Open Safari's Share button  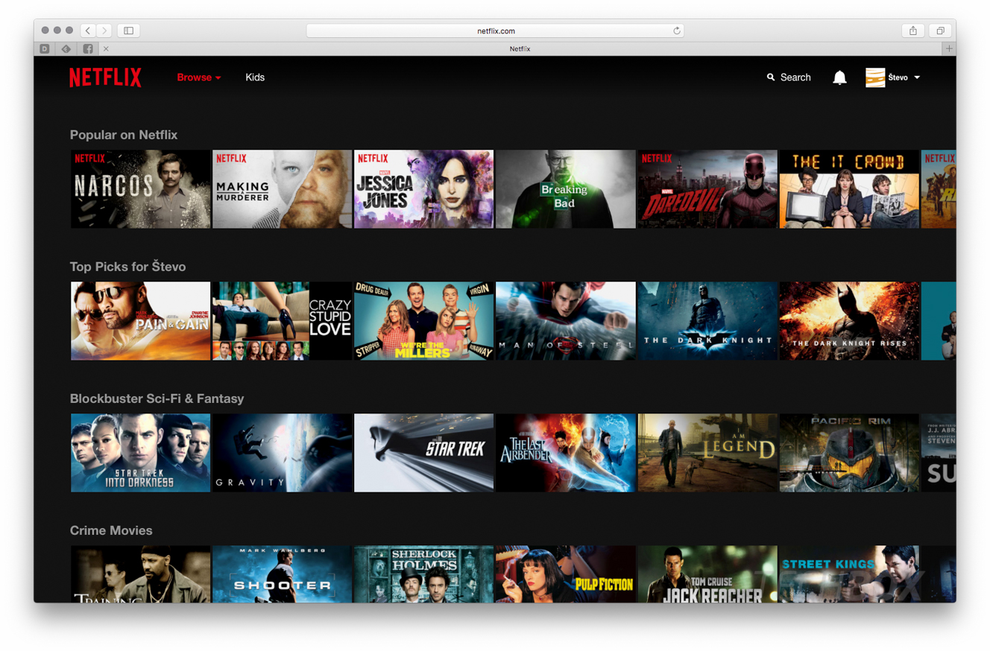click(913, 31)
